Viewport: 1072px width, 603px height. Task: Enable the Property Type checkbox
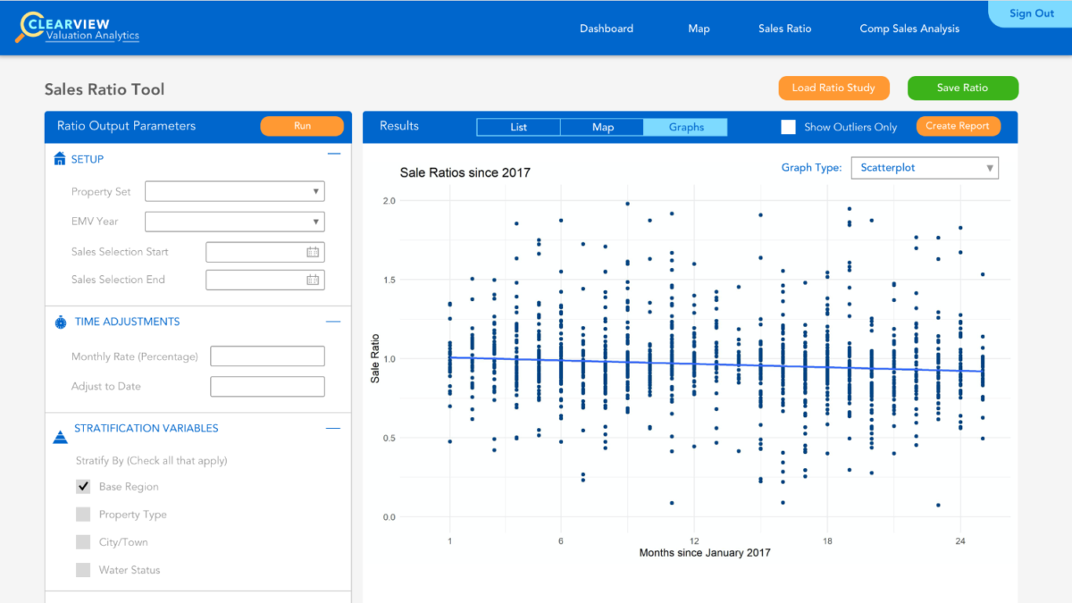pos(83,514)
